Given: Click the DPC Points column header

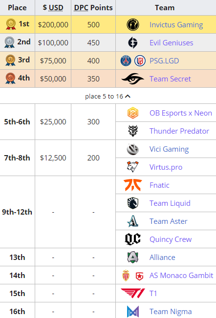Looking at the screenshot, I should [93, 8].
